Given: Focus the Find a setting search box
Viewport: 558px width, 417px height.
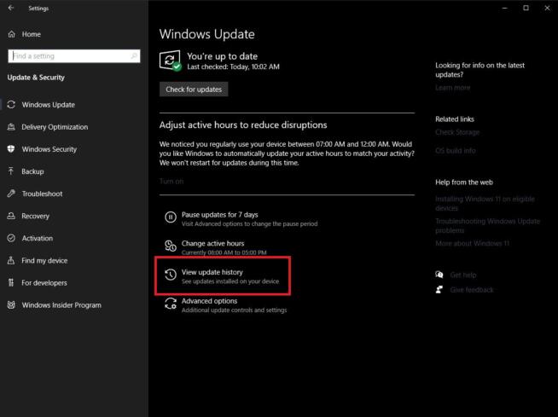Looking at the screenshot, I should (74, 56).
